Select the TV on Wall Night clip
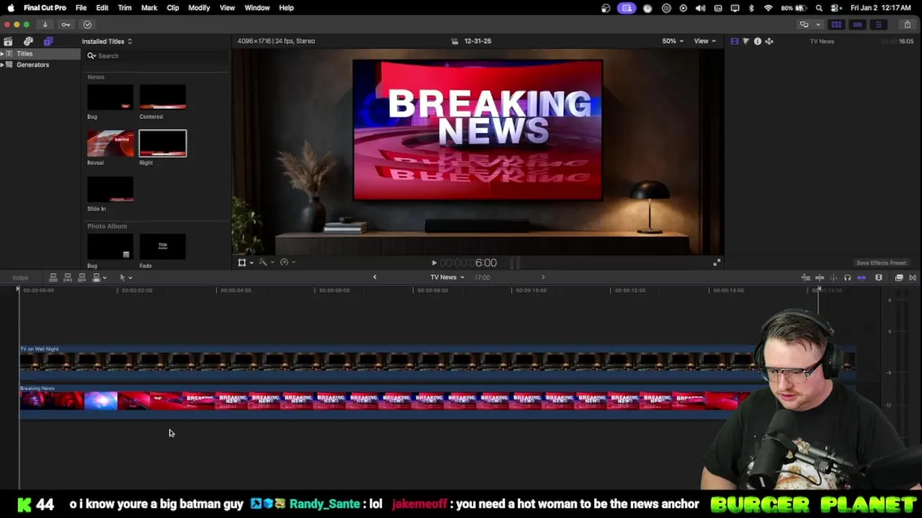922x518 pixels. coord(437,361)
